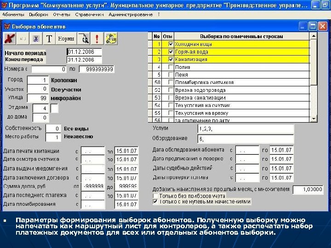This screenshot has height=248, width=331.
Task: Check the Врезка водопровода checkbox
Action: click(171, 90)
